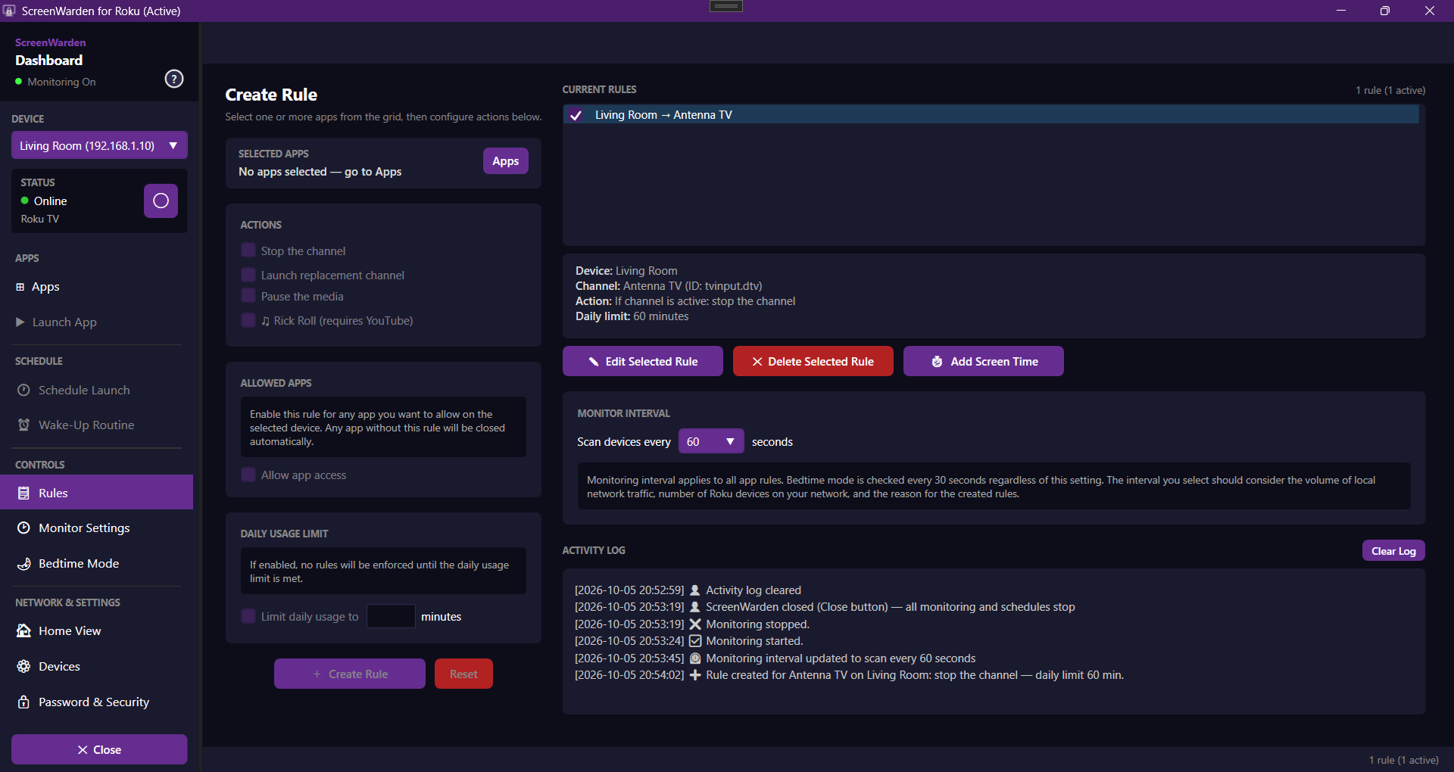The width and height of the screenshot is (1454, 772).
Task: Click the ScreenWarden app icon in title bar
Action: 9,11
